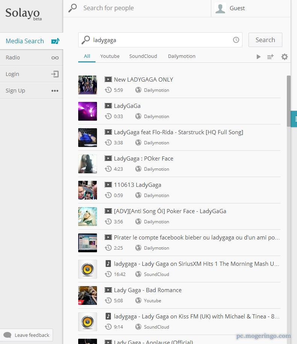Click globe icon on the 16:42 SoundCloud row
The width and height of the screenshot is (297, 344).
click(x=138, y=274)
